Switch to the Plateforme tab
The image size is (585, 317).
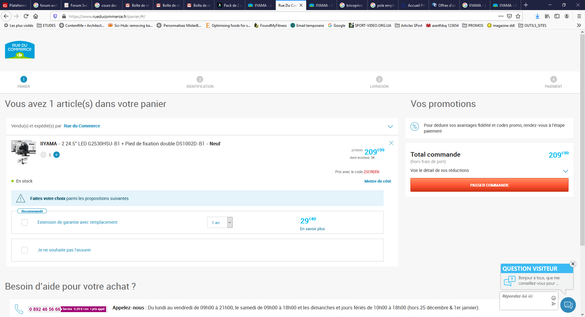click(15, 5)
